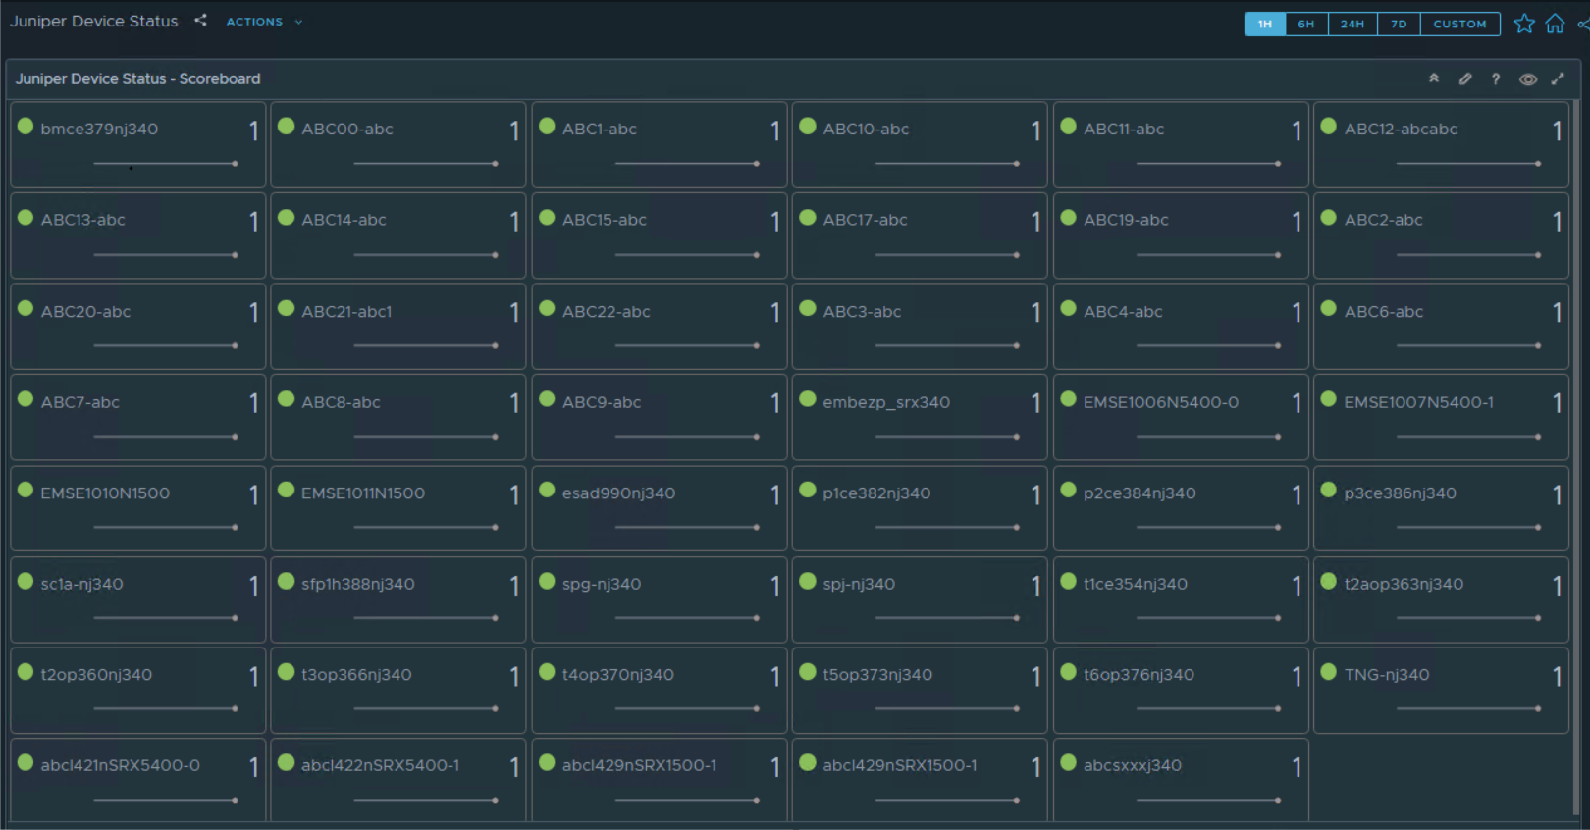Edit the Scoreboard widget with pencil icon
Image resolution: width=1590 pixels, height=830 pixels.
click(1465, 78)
